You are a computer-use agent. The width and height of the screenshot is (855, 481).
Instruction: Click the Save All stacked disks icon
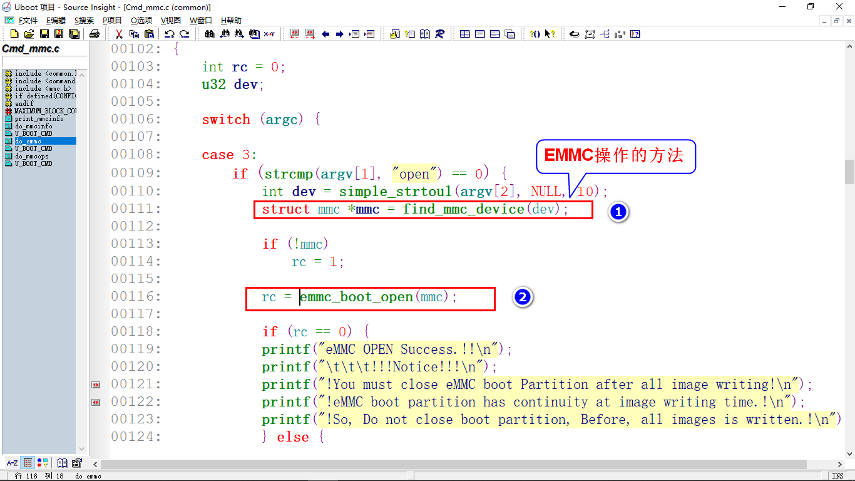click(74, 34)
